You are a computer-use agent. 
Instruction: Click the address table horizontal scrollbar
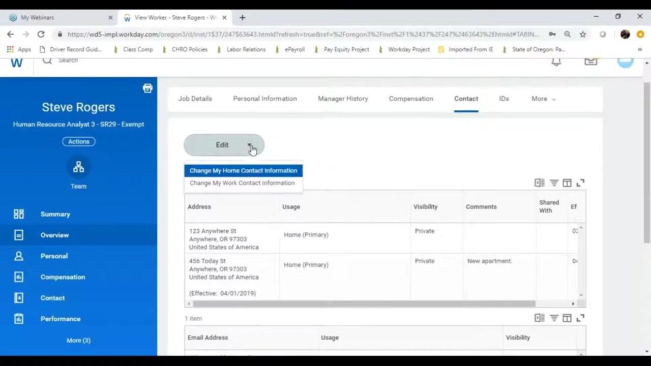pyautogui.click(x=364, y=304)
